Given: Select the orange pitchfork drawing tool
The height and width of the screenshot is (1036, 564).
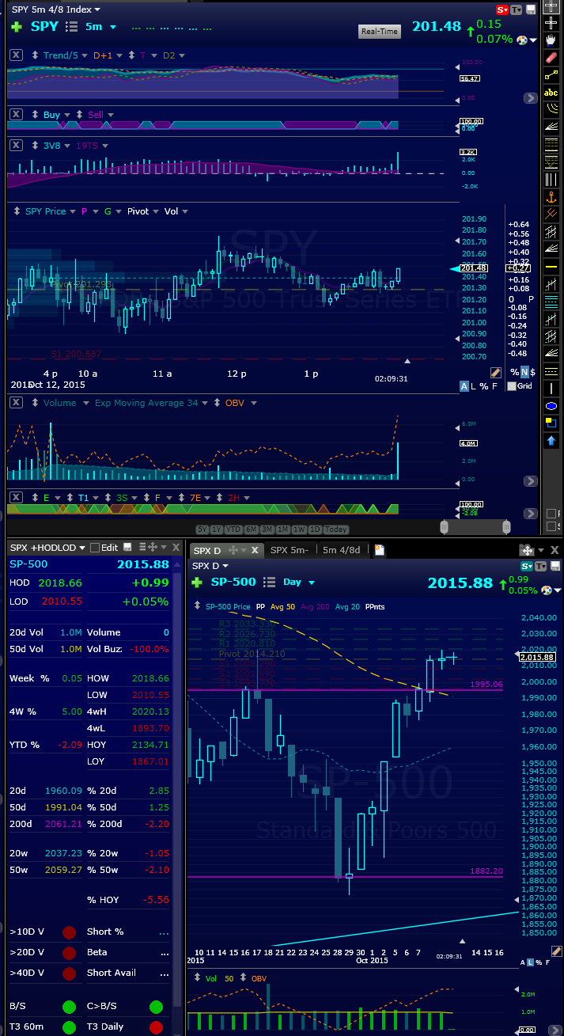Looking at the screenshot, I should pos(551,214).
